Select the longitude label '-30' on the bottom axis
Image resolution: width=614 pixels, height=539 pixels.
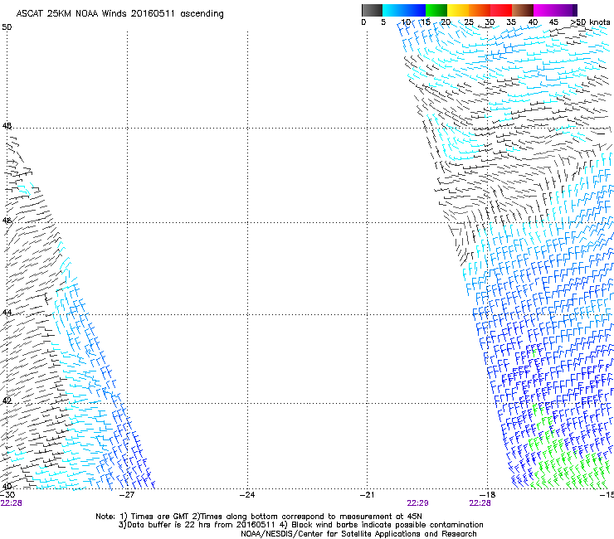(7, 495)
